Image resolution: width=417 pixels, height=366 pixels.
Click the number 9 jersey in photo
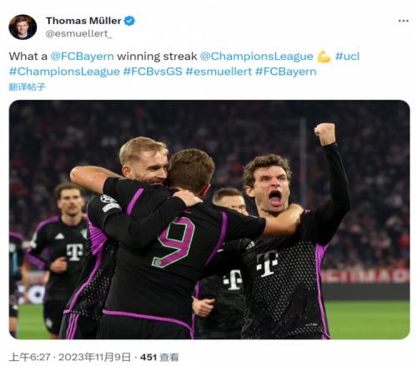[x=173, y=242]
